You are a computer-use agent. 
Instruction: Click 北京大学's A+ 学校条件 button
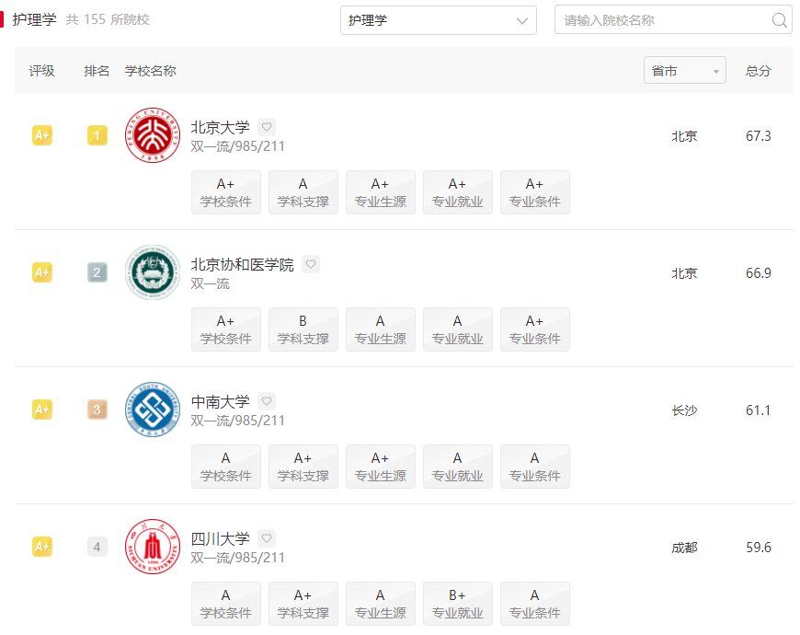pos(226,192)
